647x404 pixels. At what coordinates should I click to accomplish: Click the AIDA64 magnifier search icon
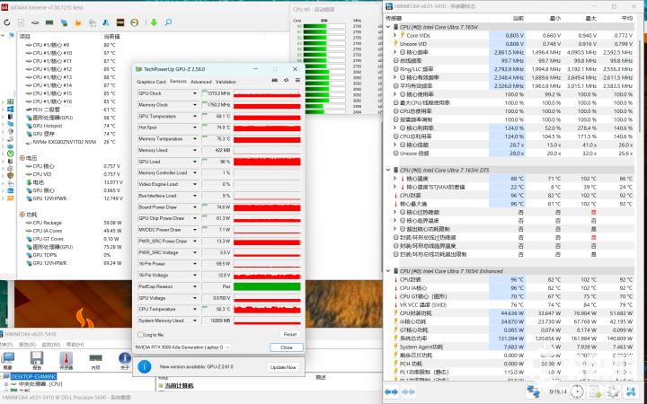tap(168, 22)
